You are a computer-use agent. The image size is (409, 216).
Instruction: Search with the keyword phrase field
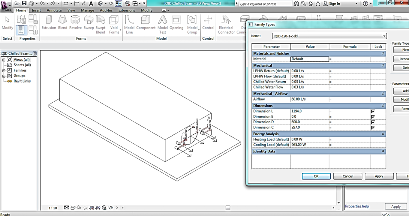tap(264, 4)
